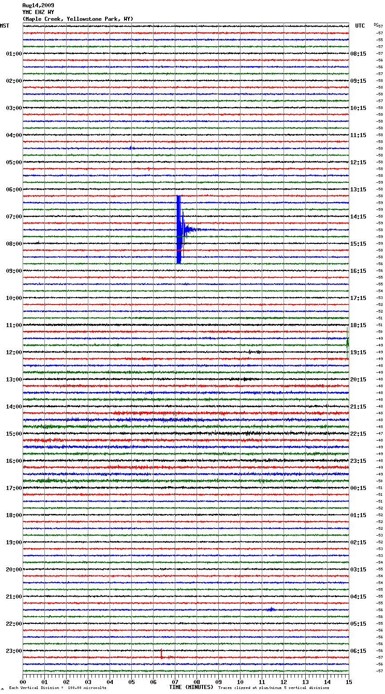385x694 pixels.
Task: Click minute 15 on the time axis
Action: pos(349,682)
